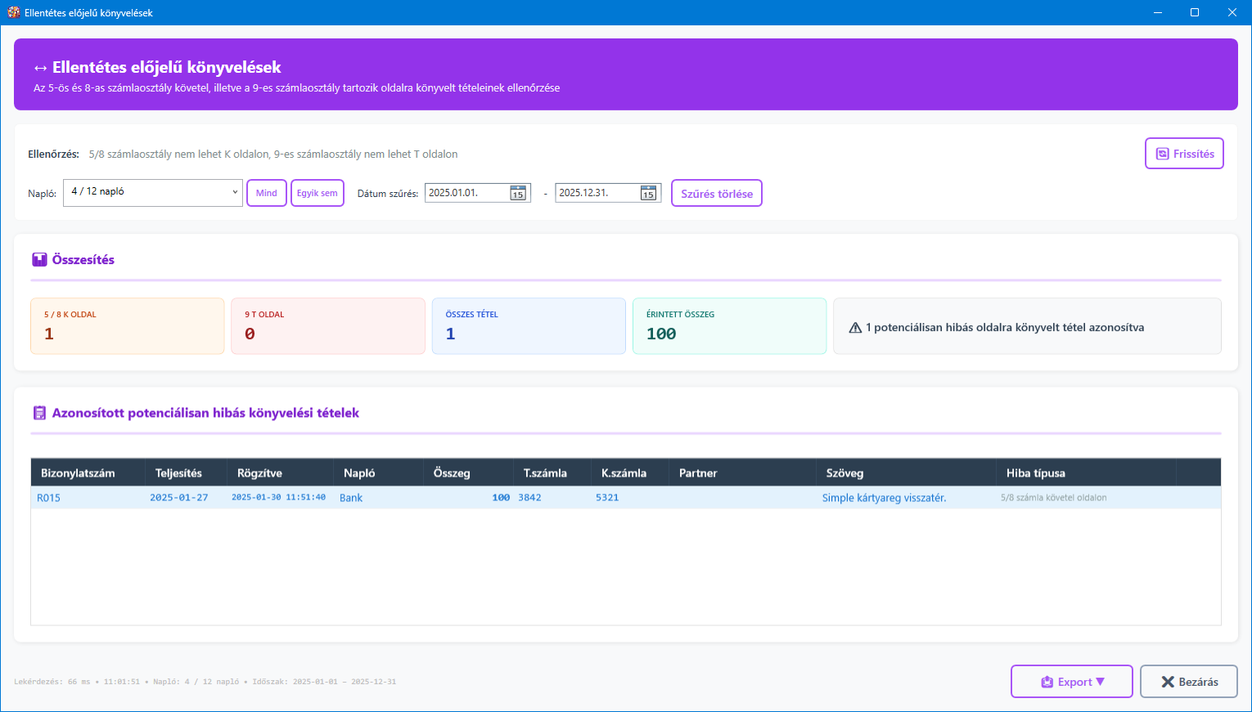Click Mind to select all journals
Screen dimensions: 1252x712
(x=266, y=193)
